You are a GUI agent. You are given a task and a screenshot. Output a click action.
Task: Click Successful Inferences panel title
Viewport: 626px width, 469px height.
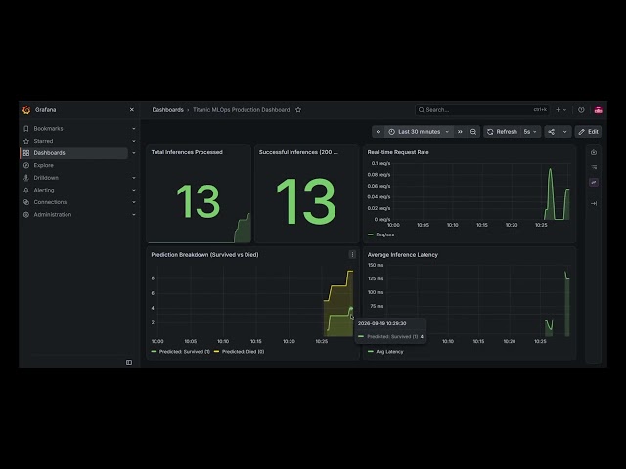[298, 152]
